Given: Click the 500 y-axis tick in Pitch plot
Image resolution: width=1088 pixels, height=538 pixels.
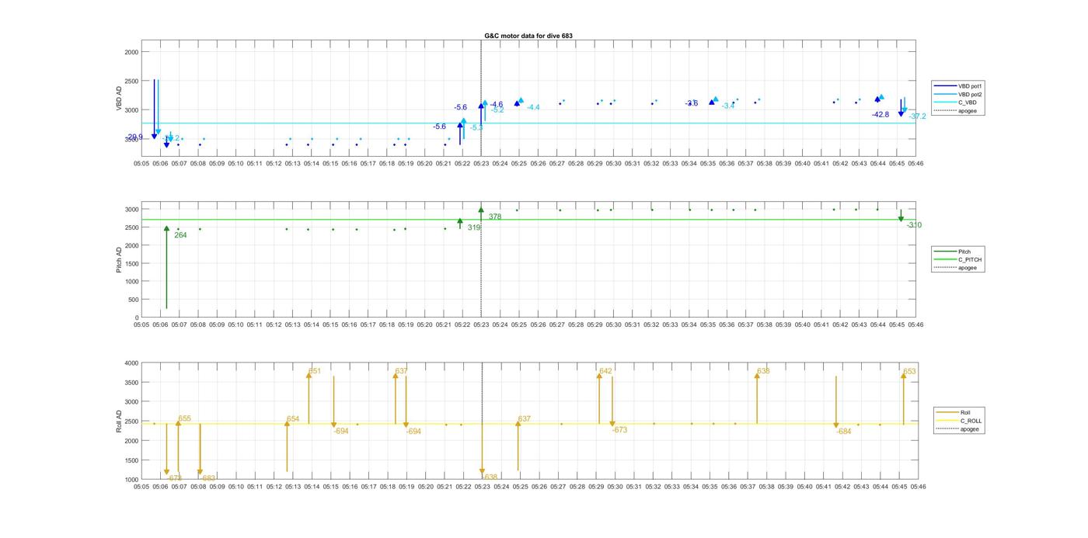Looking at the screenshot, I should [133, 299].
